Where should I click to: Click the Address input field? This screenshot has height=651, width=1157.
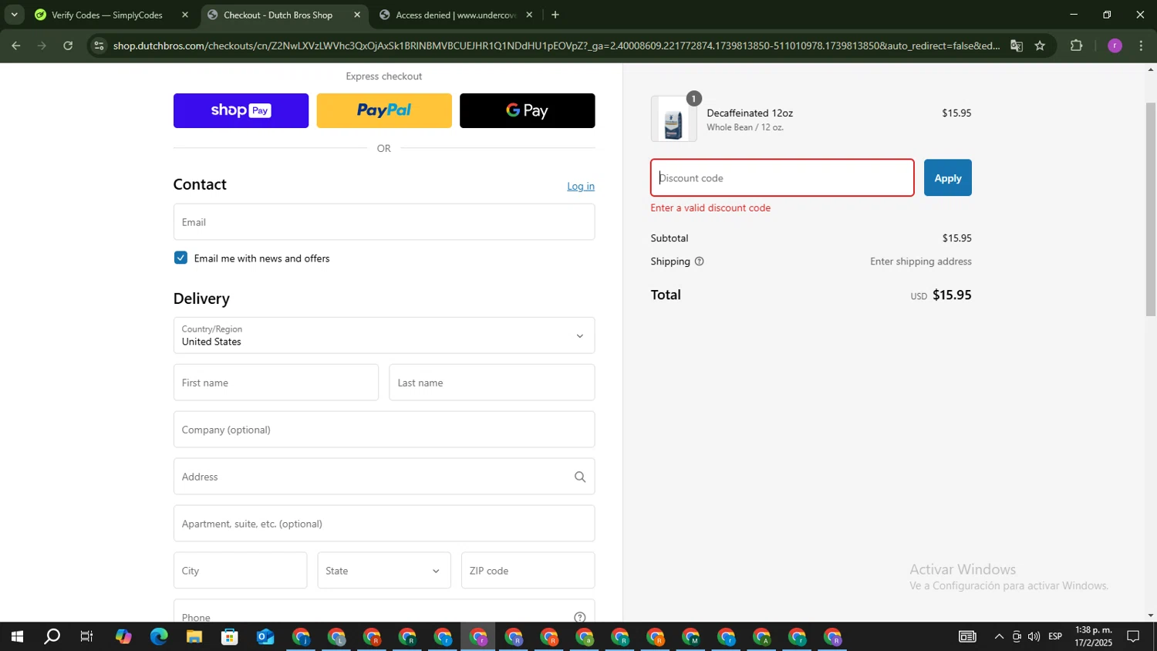384,477
